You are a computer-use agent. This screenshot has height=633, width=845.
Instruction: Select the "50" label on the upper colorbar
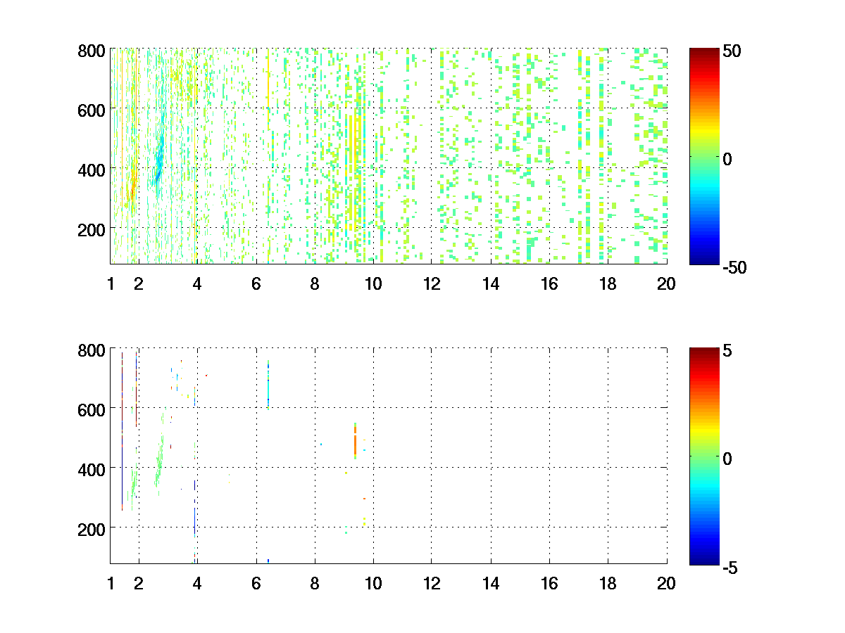tap(731, 51)
